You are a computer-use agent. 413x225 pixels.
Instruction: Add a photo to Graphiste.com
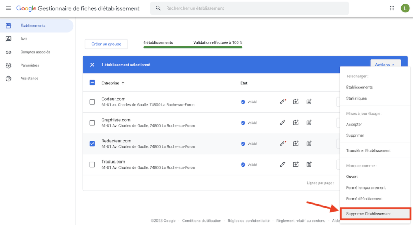296,123
